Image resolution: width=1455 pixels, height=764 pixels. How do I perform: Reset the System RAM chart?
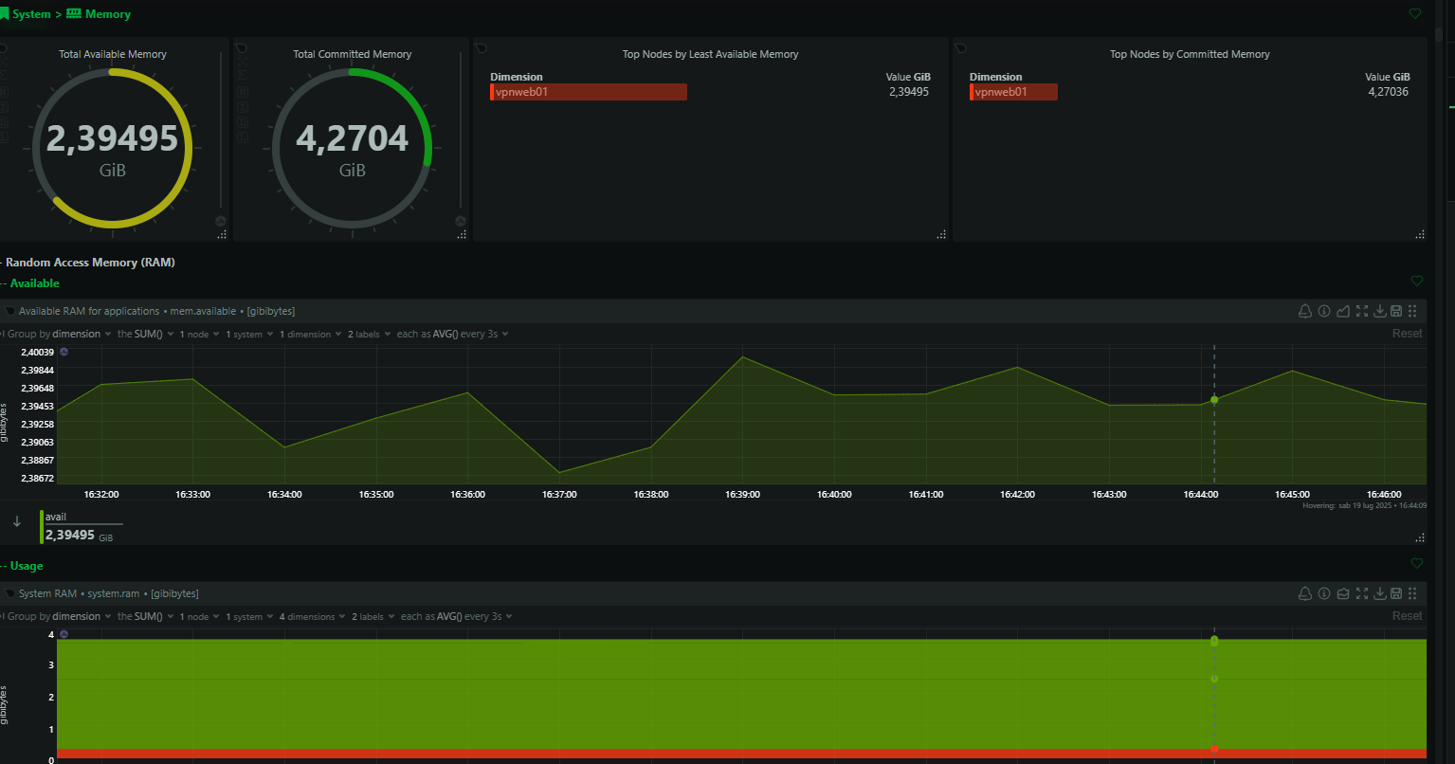point(1407,616)
